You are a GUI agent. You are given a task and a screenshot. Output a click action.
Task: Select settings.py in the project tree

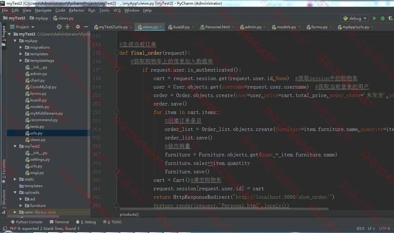tap(40, 160)
